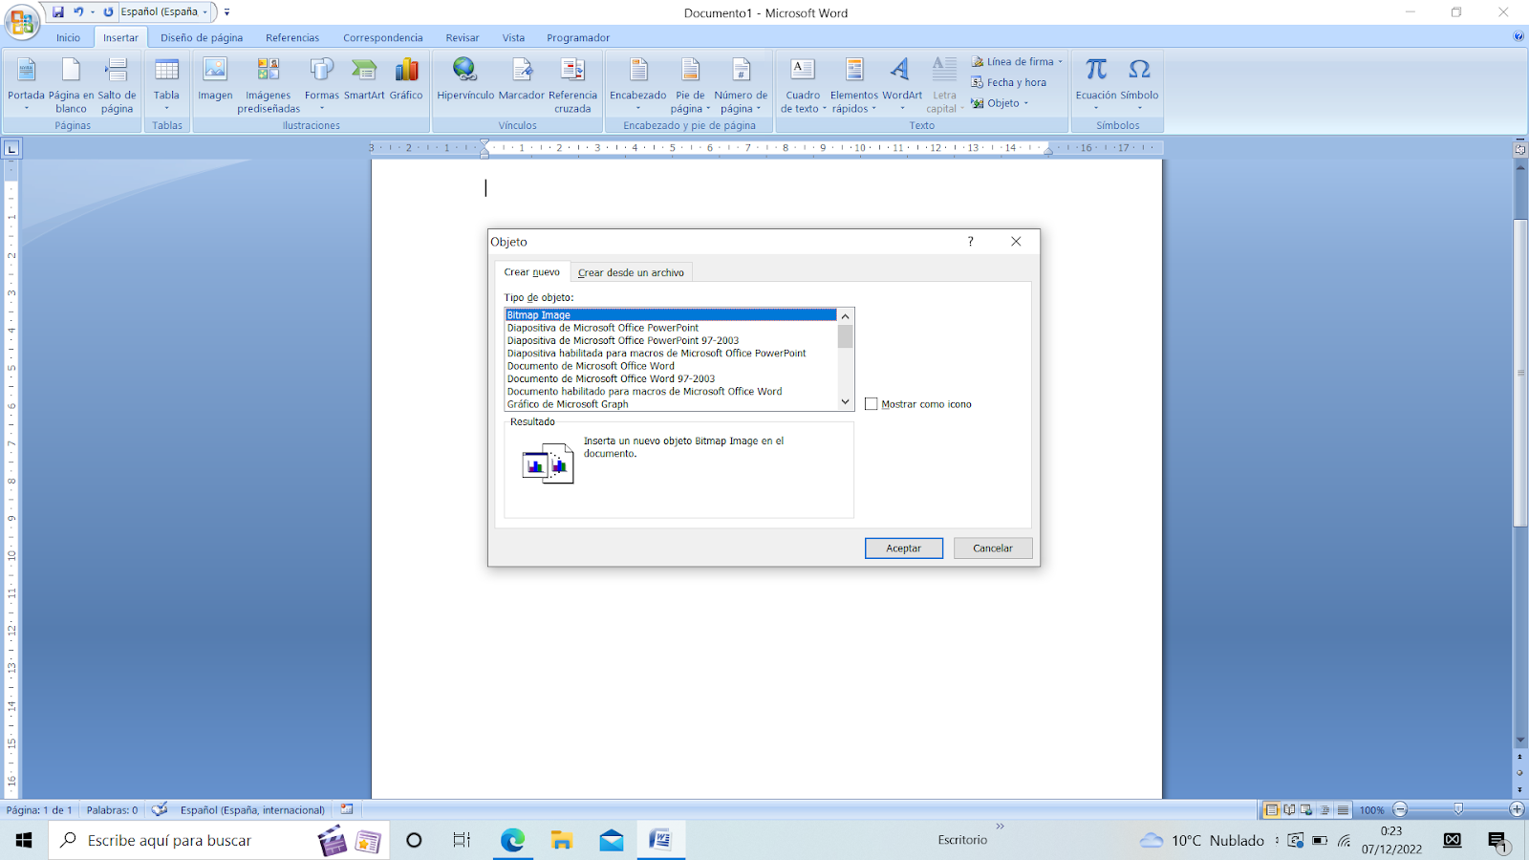Viewport: 1529px width, 860px height.
Task: Click the Marcador bookmark icon
Action: [522, 71]
